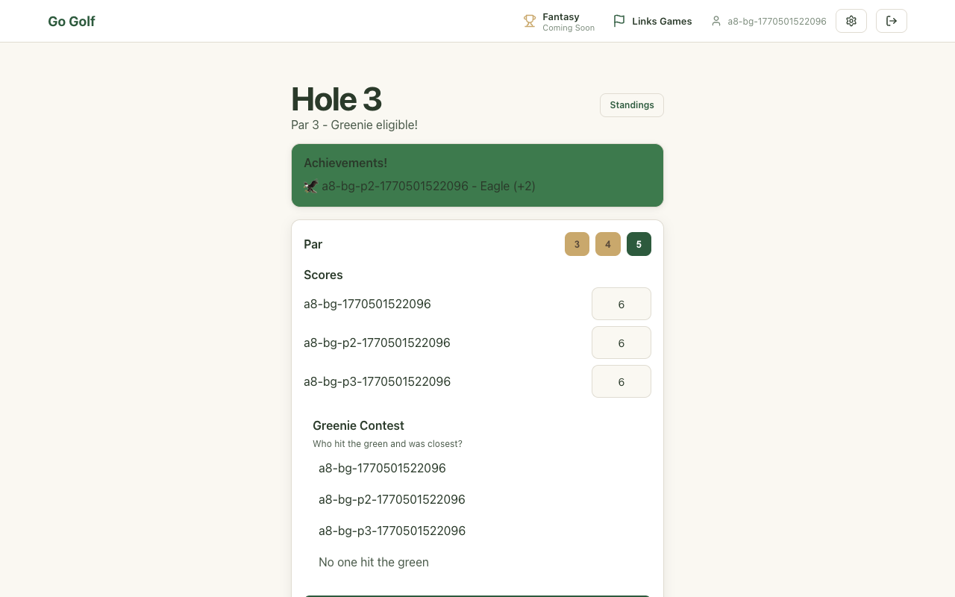
Task: Click score field for a8-bg-1770501522096
Action: click(x=621, y=304)
